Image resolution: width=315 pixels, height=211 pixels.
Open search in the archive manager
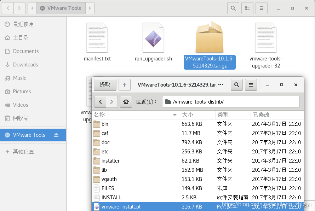click(237, 85)
